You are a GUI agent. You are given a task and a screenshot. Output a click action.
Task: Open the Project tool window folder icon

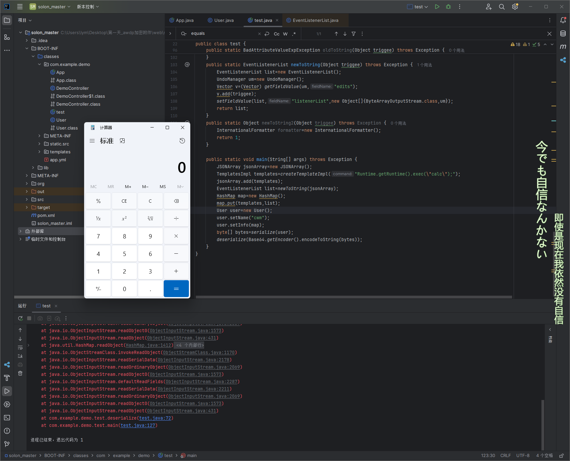pos(7,20)
